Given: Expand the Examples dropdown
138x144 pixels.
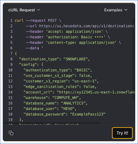Looking at the screenshot, I should tap(116, 10).
